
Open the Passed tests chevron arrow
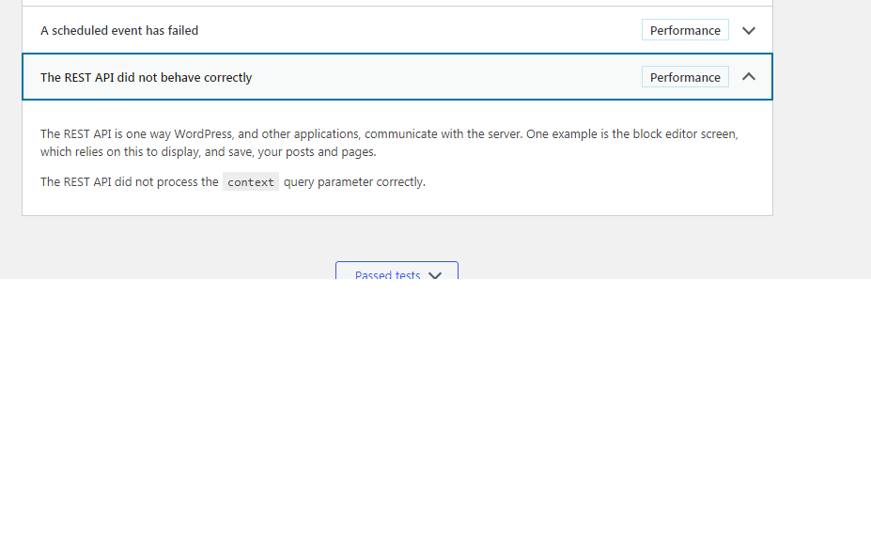point(435,275)
